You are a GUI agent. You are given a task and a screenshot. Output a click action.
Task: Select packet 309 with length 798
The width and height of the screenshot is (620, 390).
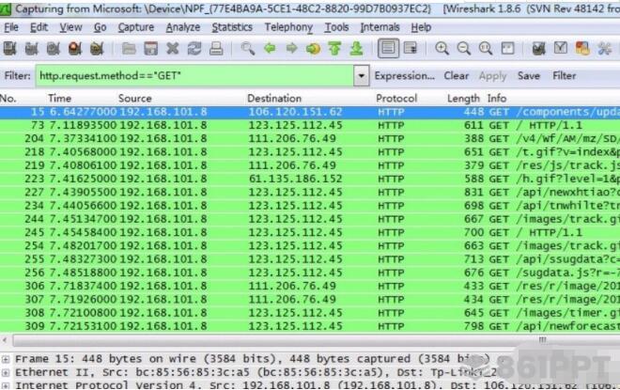pos(310,326)
